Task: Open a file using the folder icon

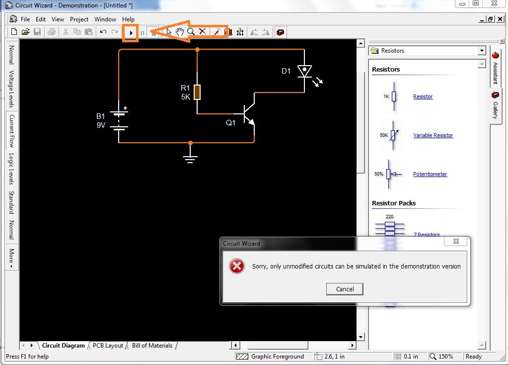Action: [x=26, y=32]
